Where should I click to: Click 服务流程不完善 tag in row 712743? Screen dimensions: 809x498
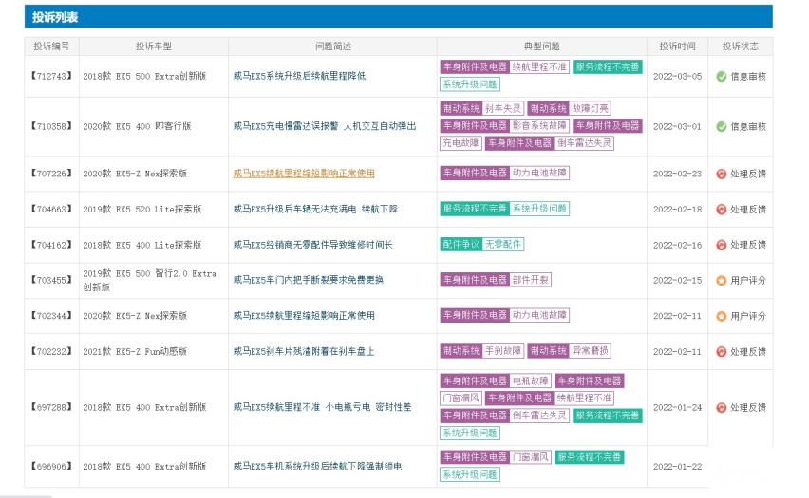pos(608,66)
